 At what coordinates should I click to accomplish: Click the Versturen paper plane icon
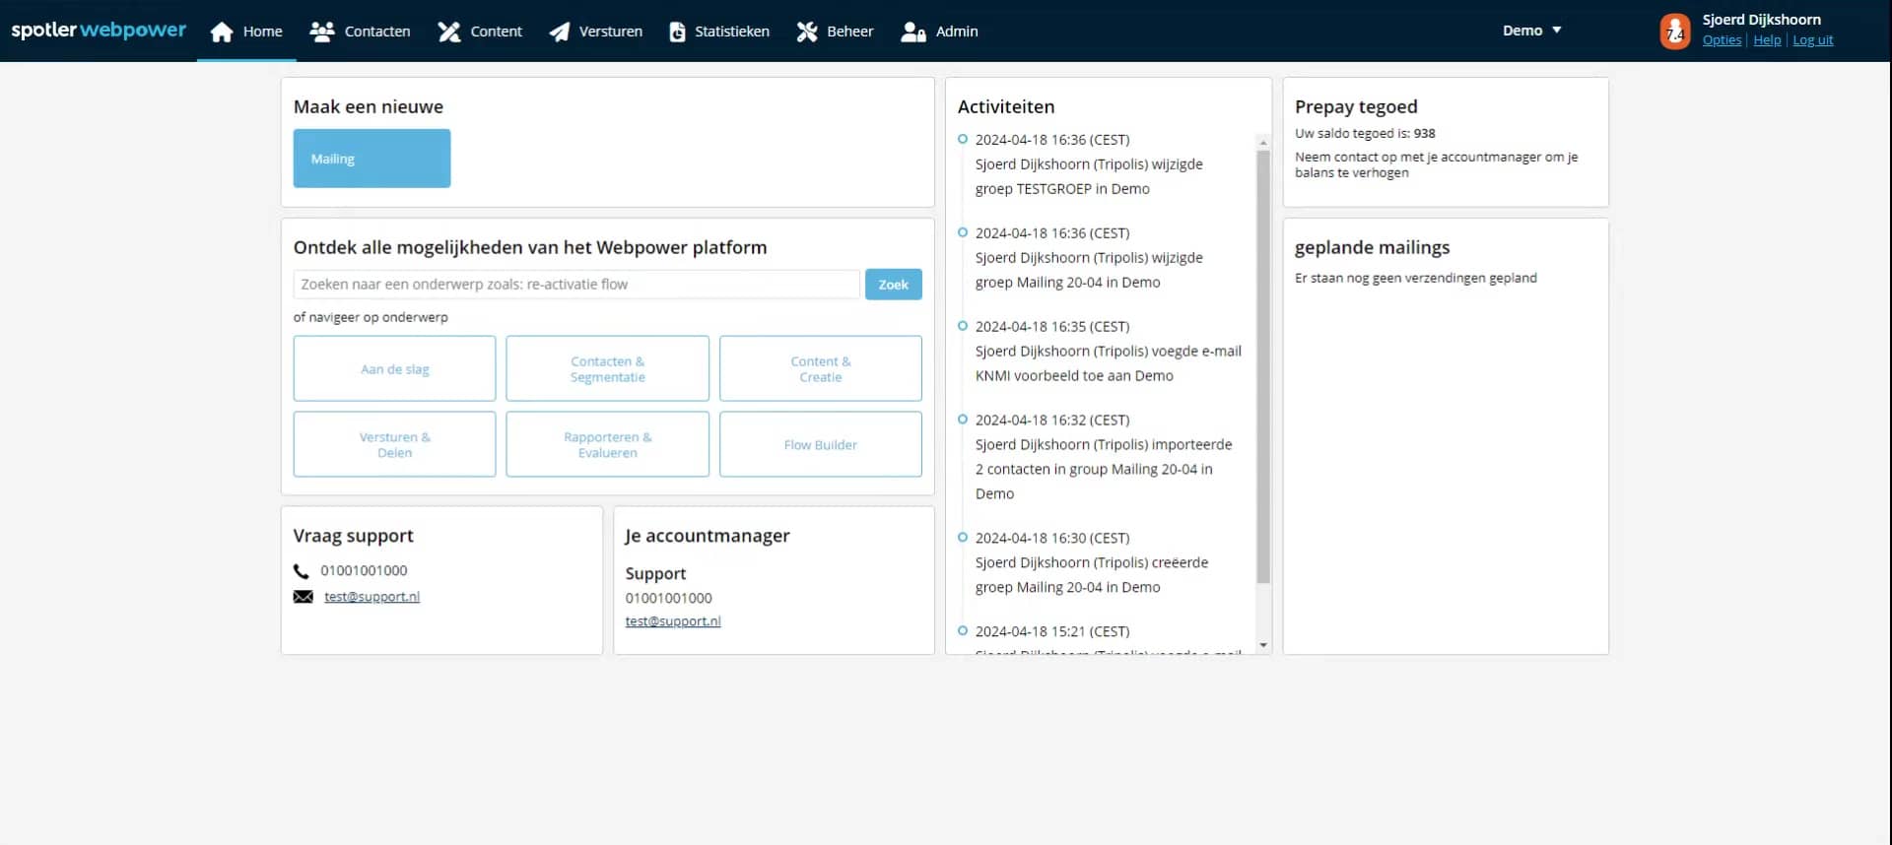559,32
